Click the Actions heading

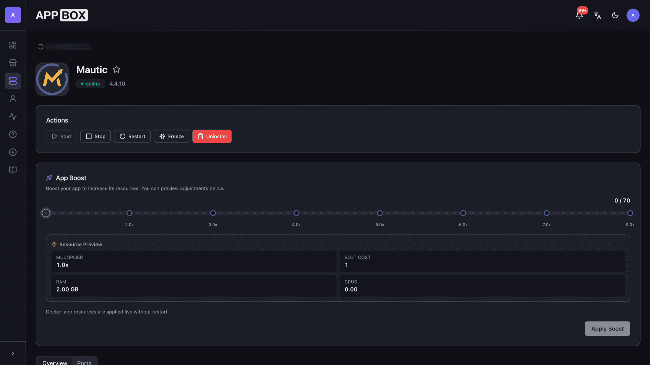(x=57, y=120)
